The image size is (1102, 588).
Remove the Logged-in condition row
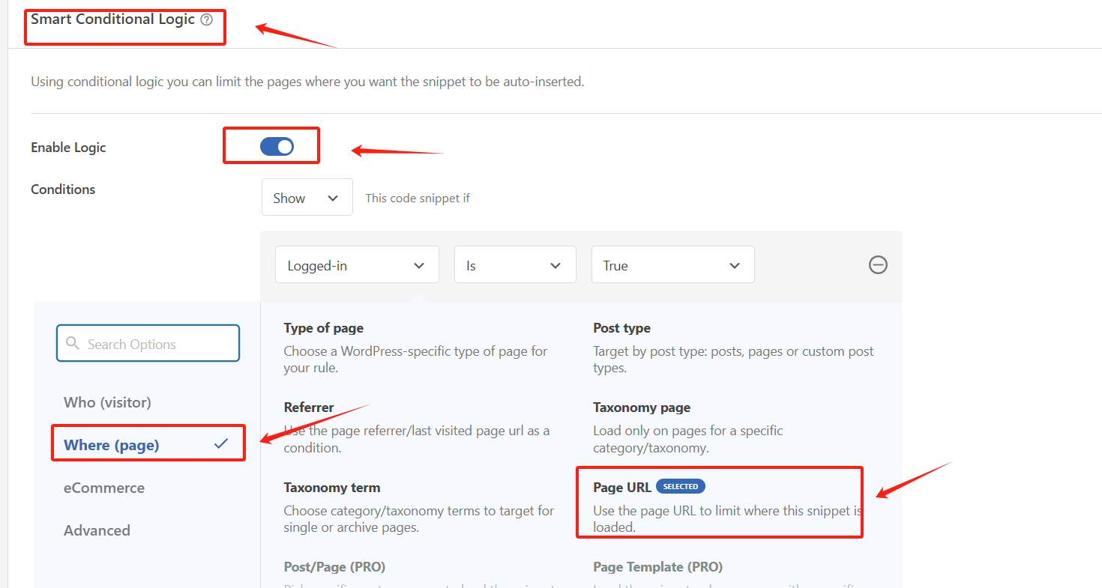click(x=878, y=264)
